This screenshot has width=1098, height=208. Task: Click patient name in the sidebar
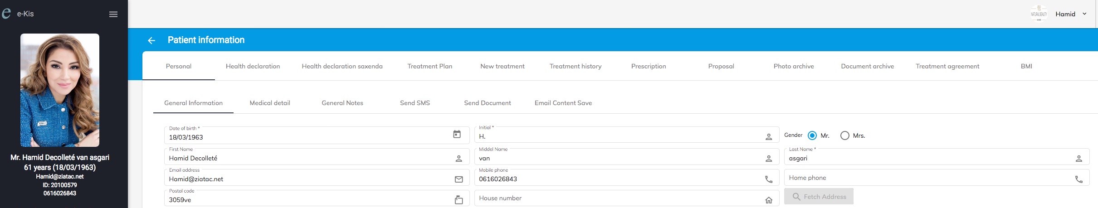(x=60, y=158)
